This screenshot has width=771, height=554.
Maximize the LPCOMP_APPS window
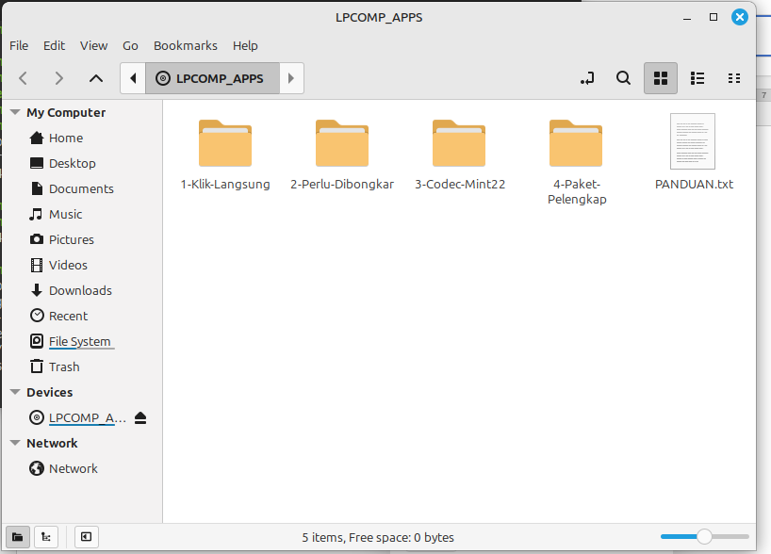714,17
